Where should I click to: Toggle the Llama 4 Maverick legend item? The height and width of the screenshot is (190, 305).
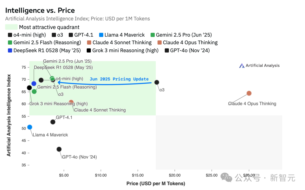coord(122,35)
